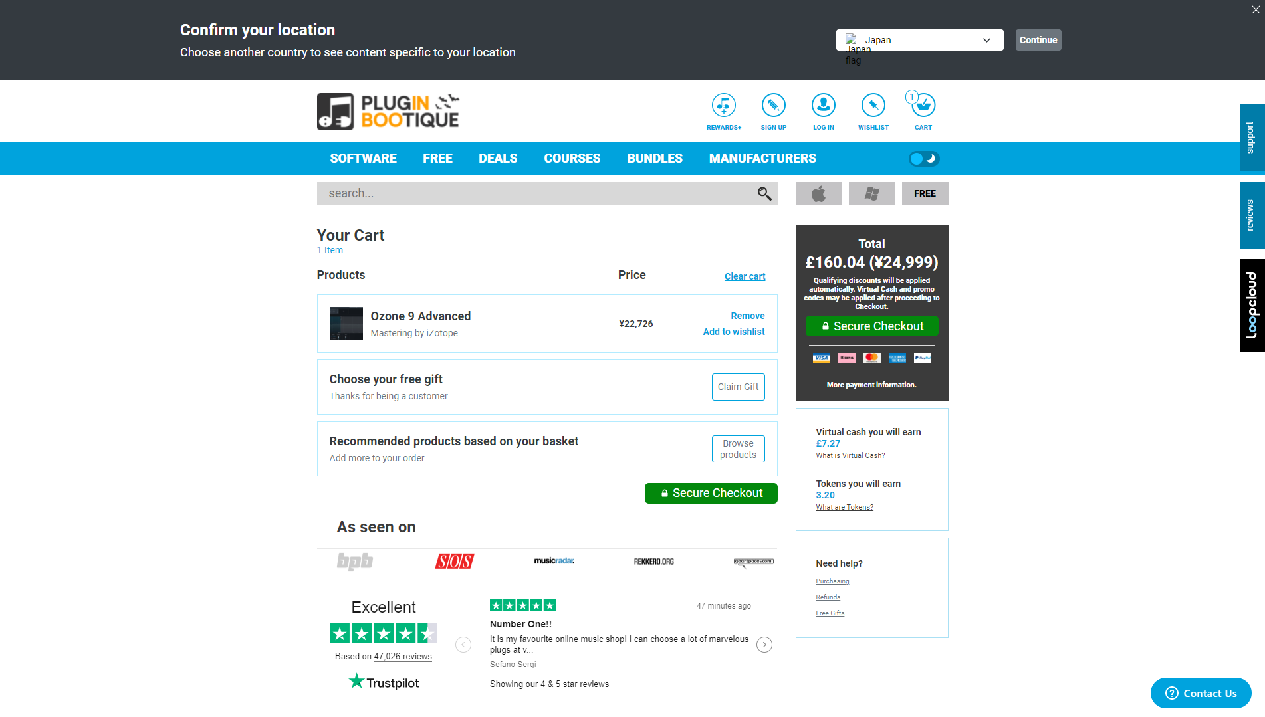Open the Bundles menu

tap(654, 159)
